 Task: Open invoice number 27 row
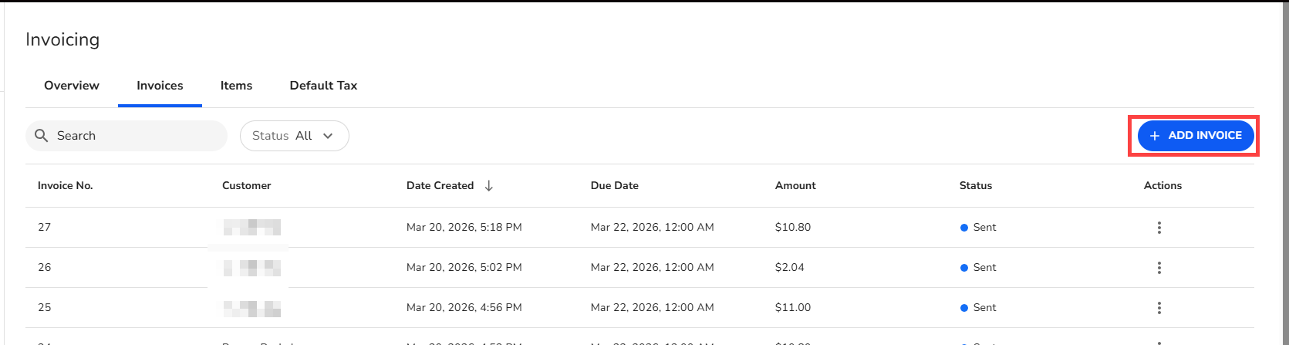[x=45, y=228]
